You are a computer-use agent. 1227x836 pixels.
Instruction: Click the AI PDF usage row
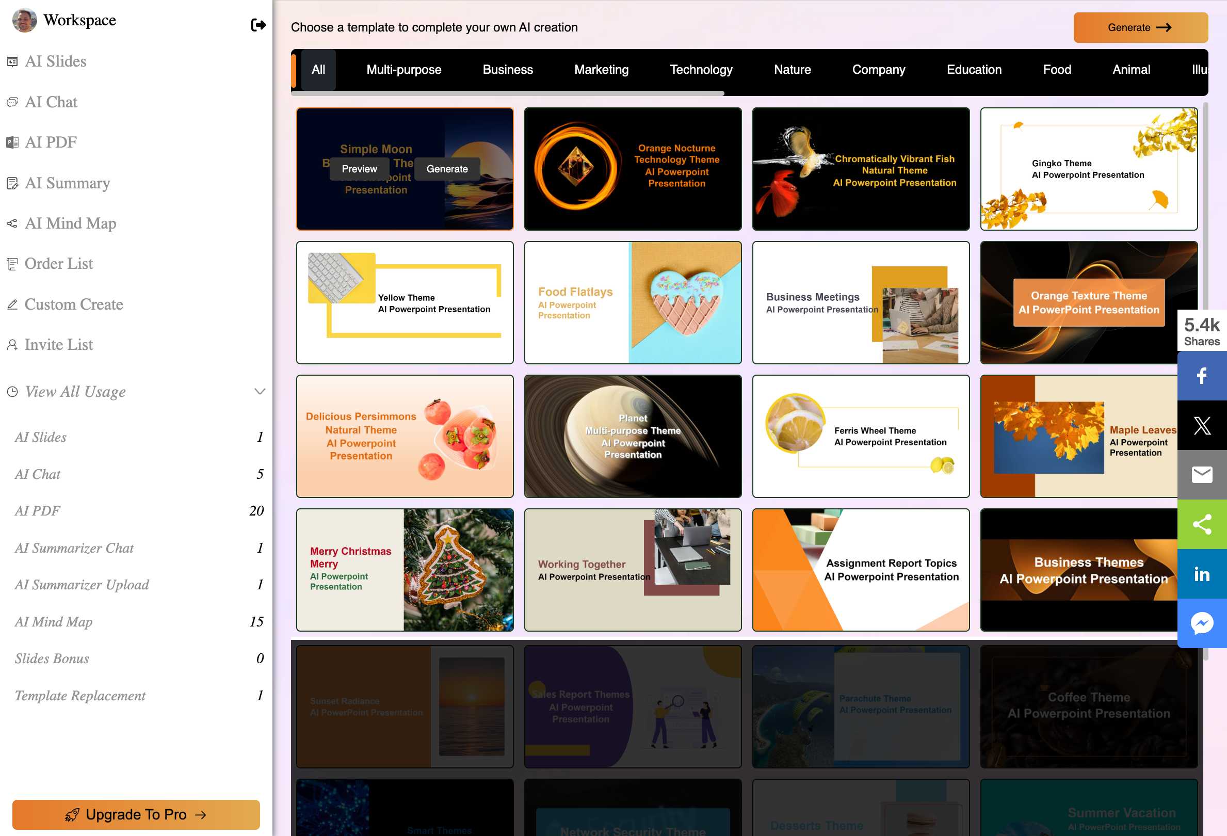tap(139, 511)
